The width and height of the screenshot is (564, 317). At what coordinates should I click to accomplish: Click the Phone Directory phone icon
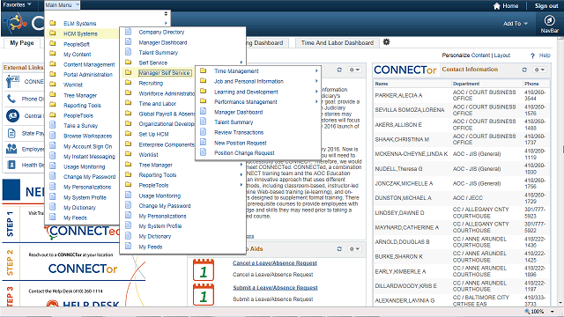tap(11, 99)
